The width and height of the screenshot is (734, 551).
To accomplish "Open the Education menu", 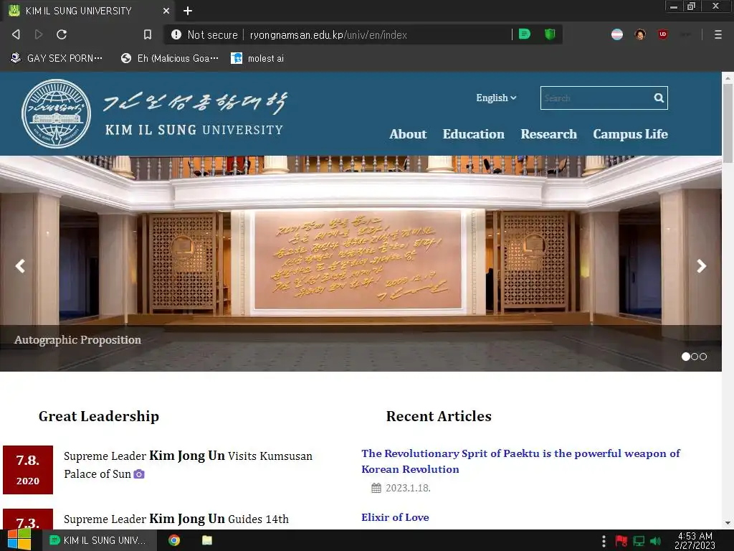I will click(x=474, y=134).
